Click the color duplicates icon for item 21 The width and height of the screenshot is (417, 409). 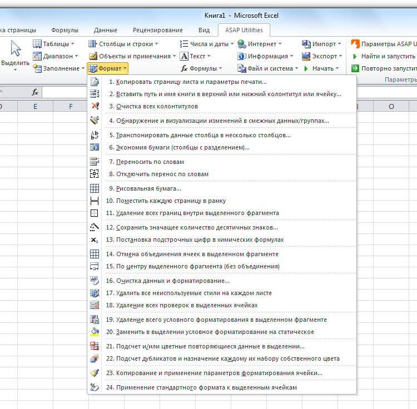(95, 346)
